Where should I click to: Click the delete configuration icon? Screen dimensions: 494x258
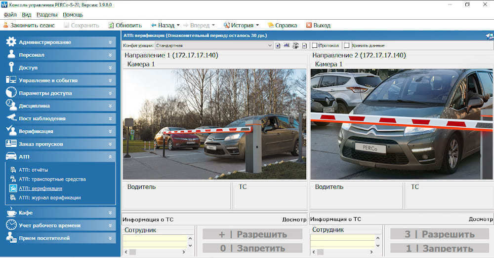click(x=304, y=45)
